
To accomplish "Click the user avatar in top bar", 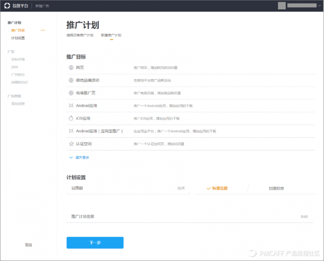I will coord(281,6).
